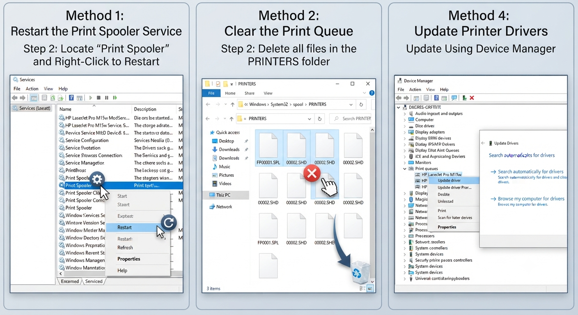The height and width of the screenshot is (315, 578).
Task: Switch to large icons view in Explorer status bar
Action: pyautogui.click(x=370, y=289)
